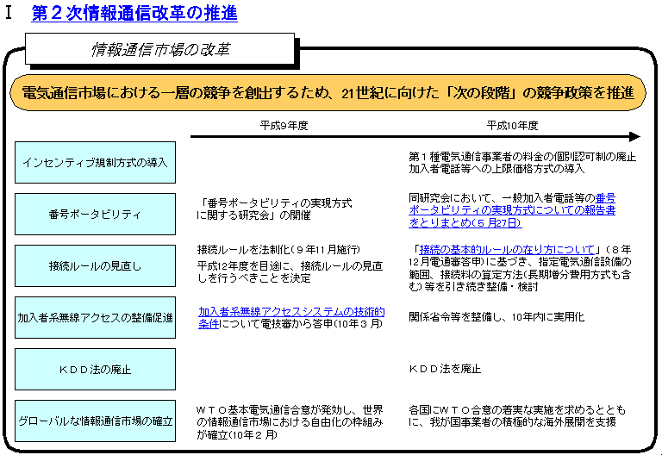Select the インセンティブ規制方式の導入 box
Image resolution: width=662 pixels, height=455 pixels.
click(x=95, y=162)
